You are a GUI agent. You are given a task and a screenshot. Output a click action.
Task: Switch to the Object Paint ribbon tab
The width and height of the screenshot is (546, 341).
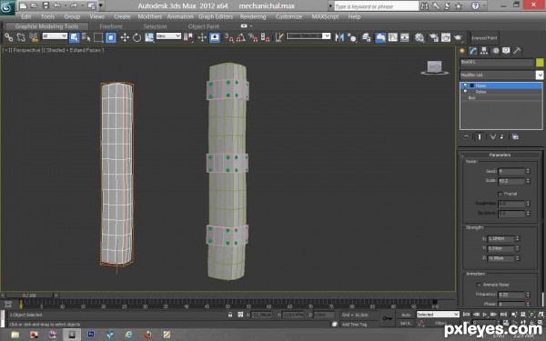(203, 26)
